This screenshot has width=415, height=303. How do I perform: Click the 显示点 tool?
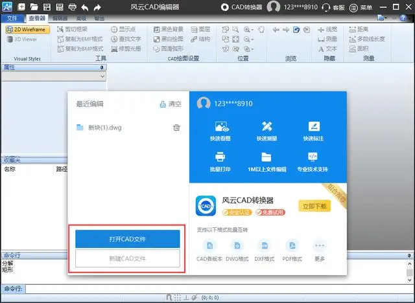point(123,29)
